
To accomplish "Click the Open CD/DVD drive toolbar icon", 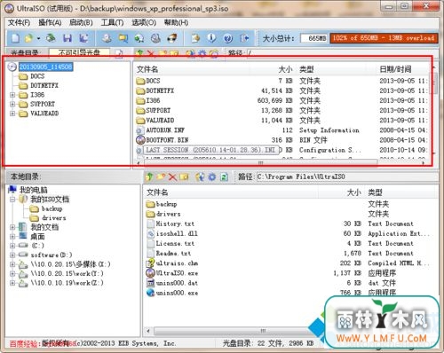I will (x=51, y=38).
